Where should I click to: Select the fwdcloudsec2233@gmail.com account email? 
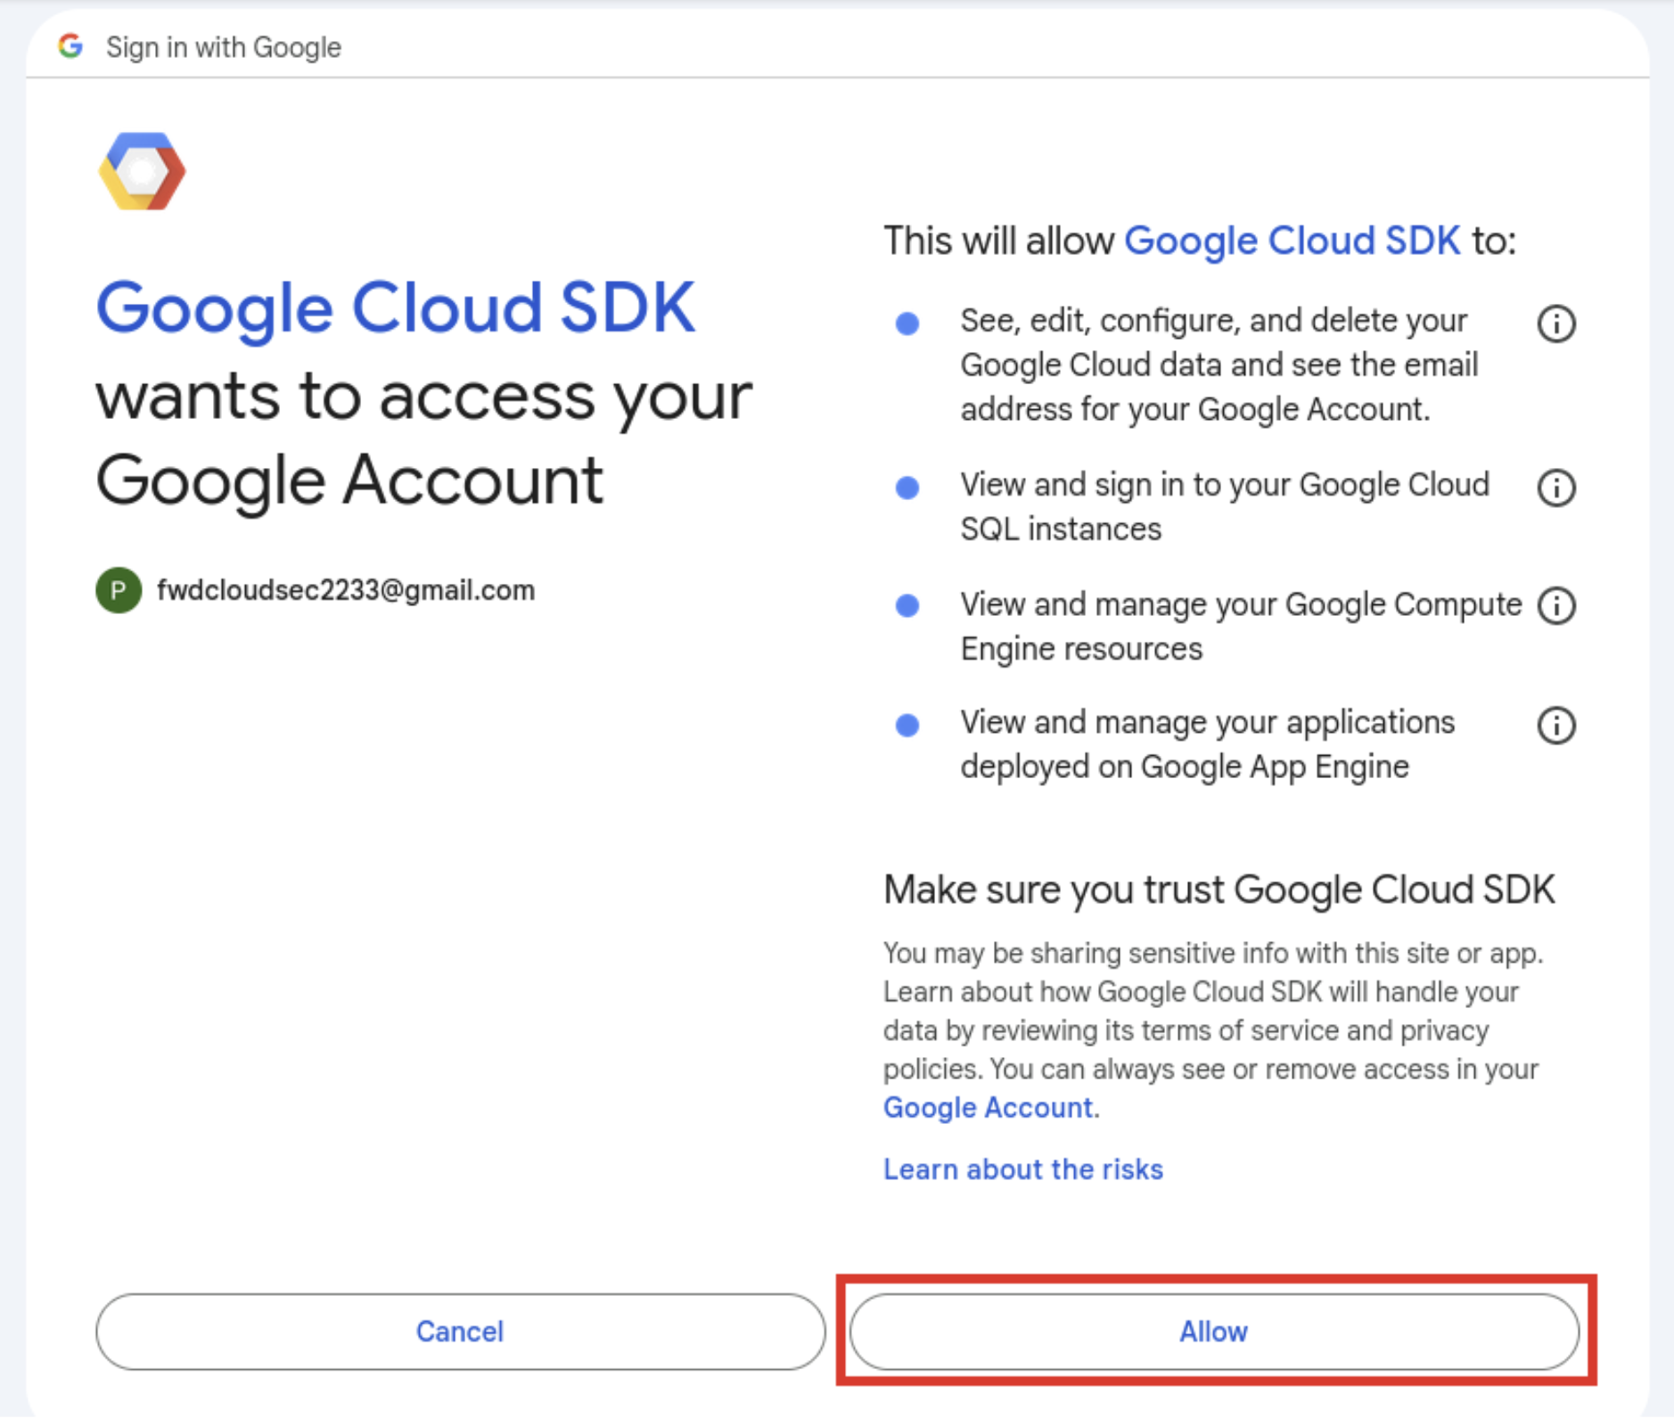click(x=346, y=590)
